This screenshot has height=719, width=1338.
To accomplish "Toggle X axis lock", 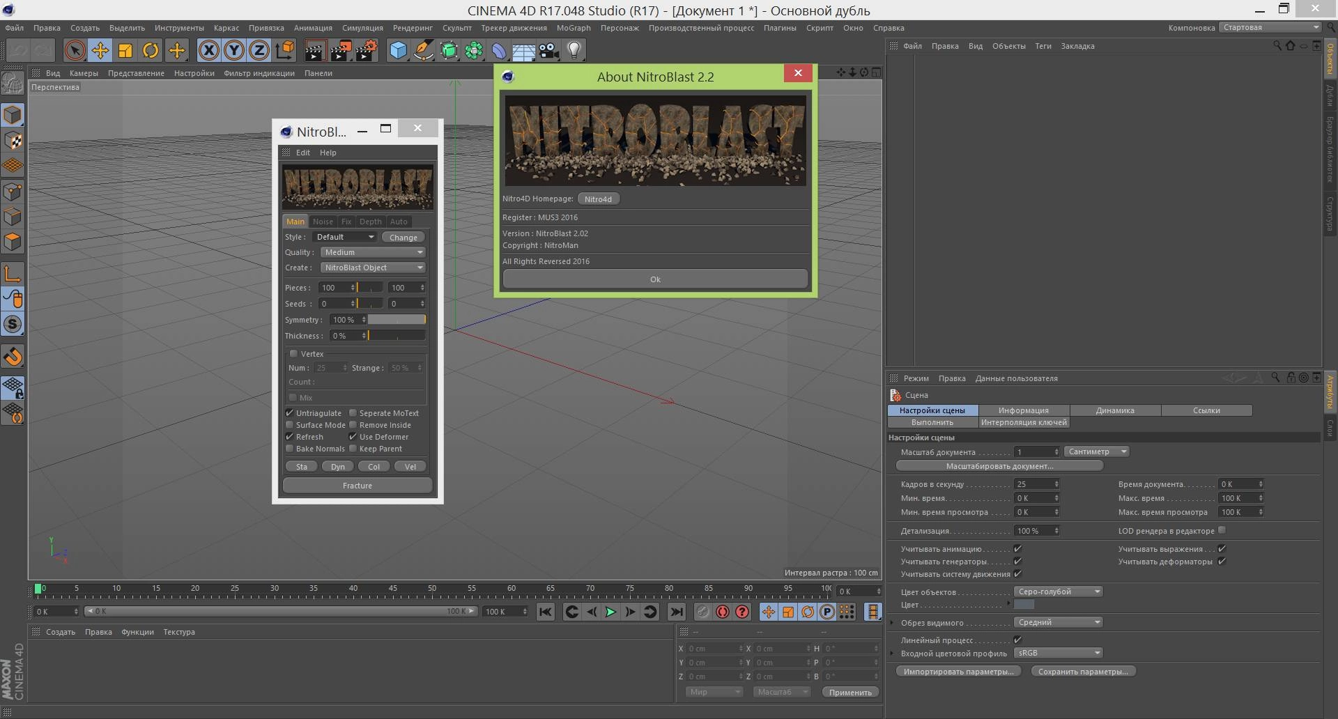I will 209,50.
